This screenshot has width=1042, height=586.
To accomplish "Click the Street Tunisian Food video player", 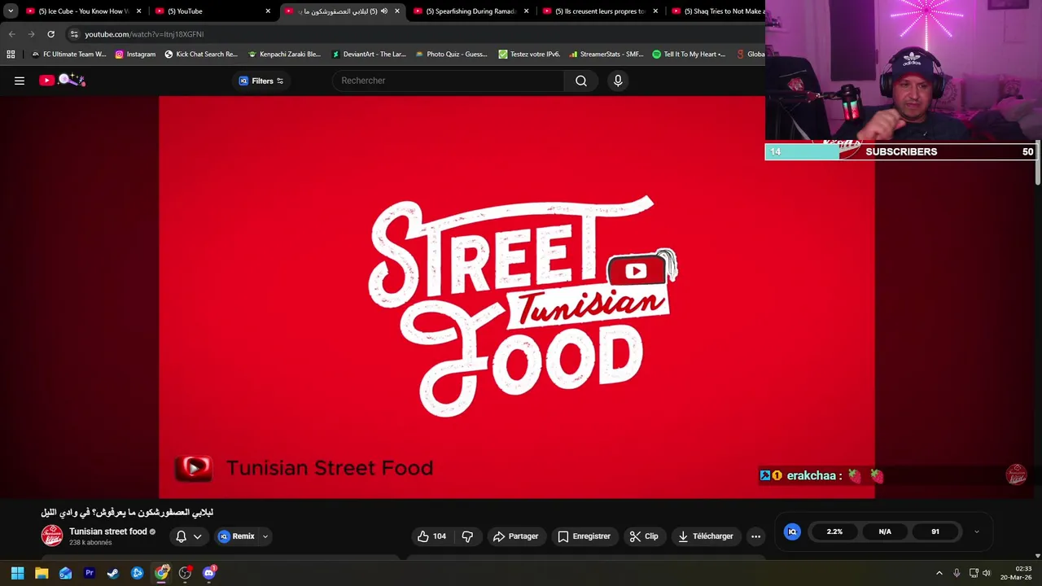I will pos(517,297).
